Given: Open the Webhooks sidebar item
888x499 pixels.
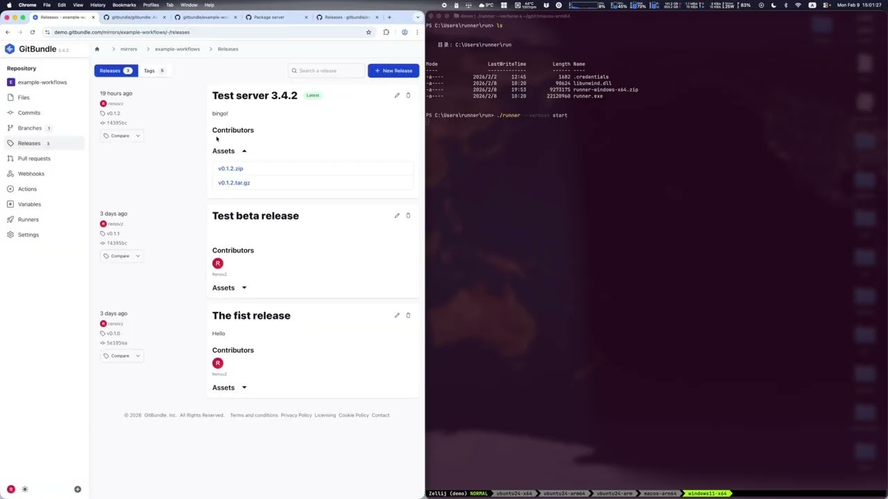Looking at the screenshot, I should tap(31, 174).
